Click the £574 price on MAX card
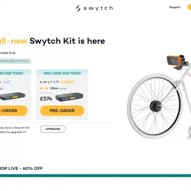 pos(46,99)
